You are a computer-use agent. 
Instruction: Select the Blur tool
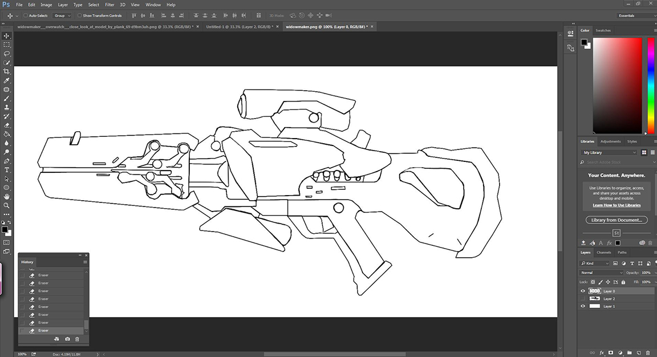coord(7,143)
